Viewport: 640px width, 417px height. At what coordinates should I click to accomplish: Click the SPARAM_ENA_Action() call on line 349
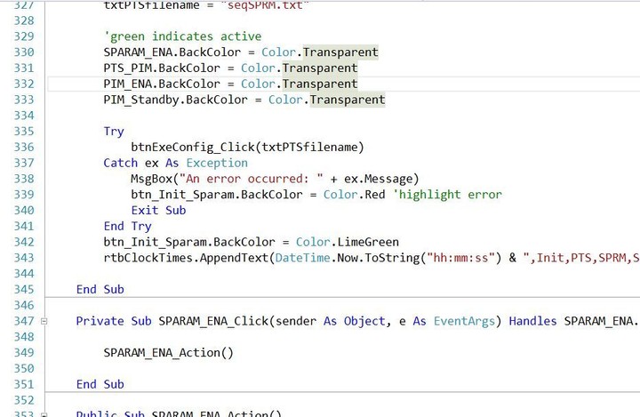coord(168,352)
